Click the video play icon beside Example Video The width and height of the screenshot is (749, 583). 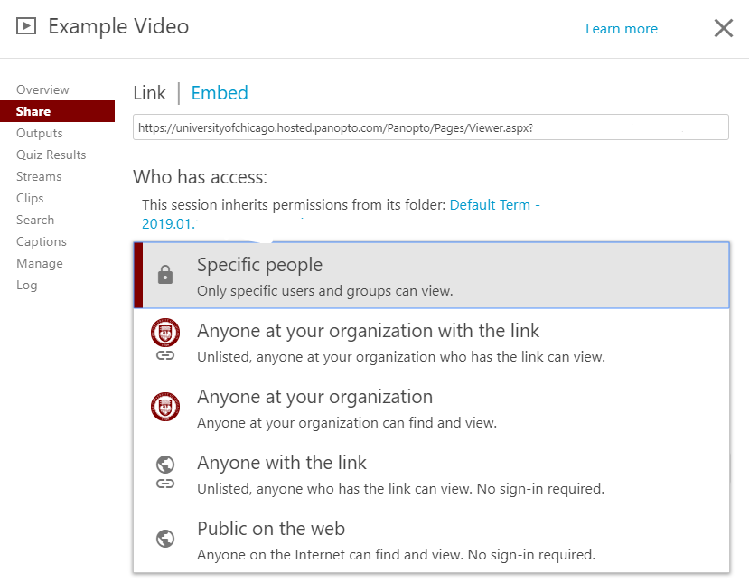[x=26, y=26]
